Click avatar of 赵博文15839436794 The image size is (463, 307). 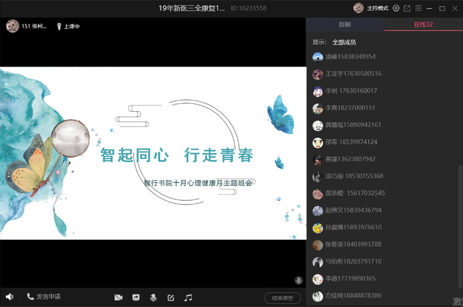pos(317,211)
